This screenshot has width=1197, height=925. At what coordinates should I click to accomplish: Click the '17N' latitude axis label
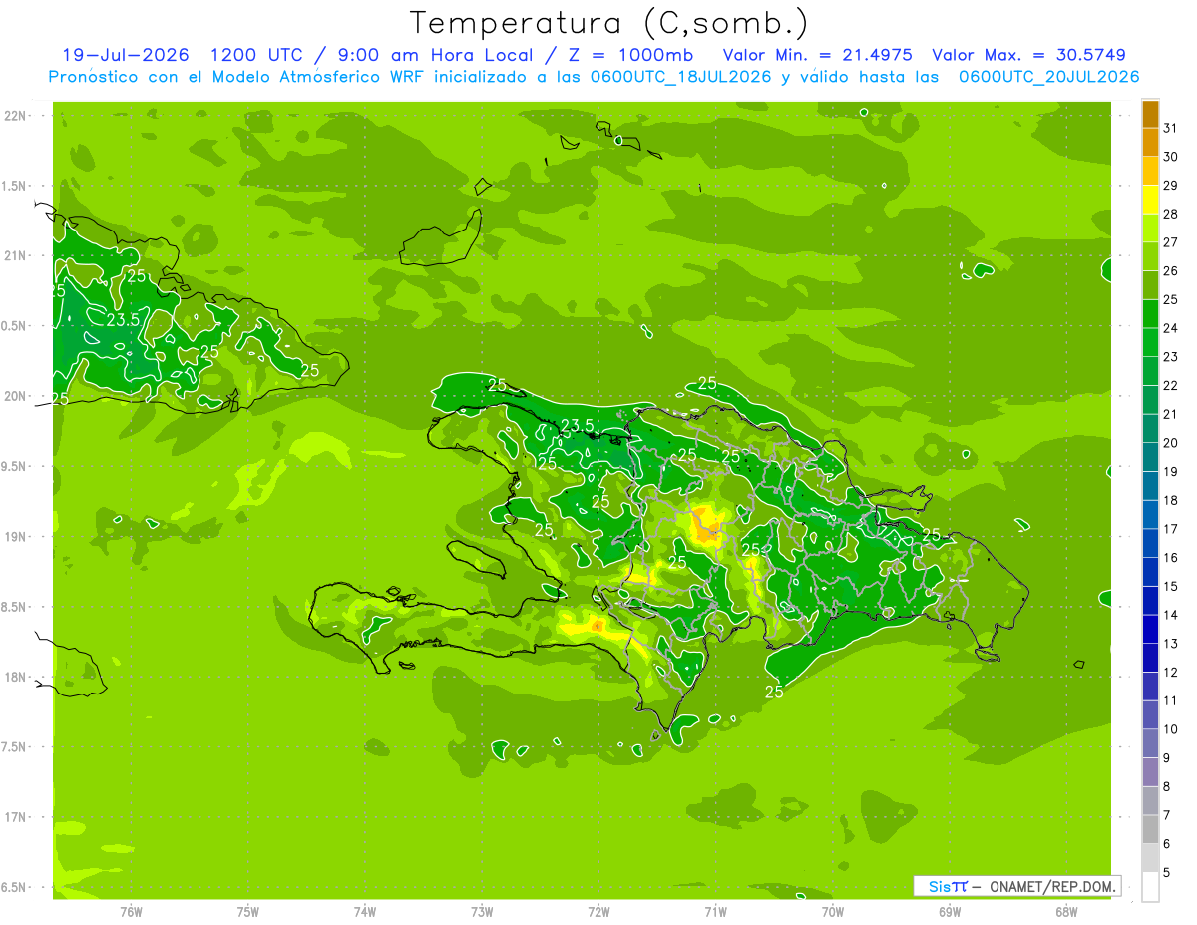click(x=14, y=817)
